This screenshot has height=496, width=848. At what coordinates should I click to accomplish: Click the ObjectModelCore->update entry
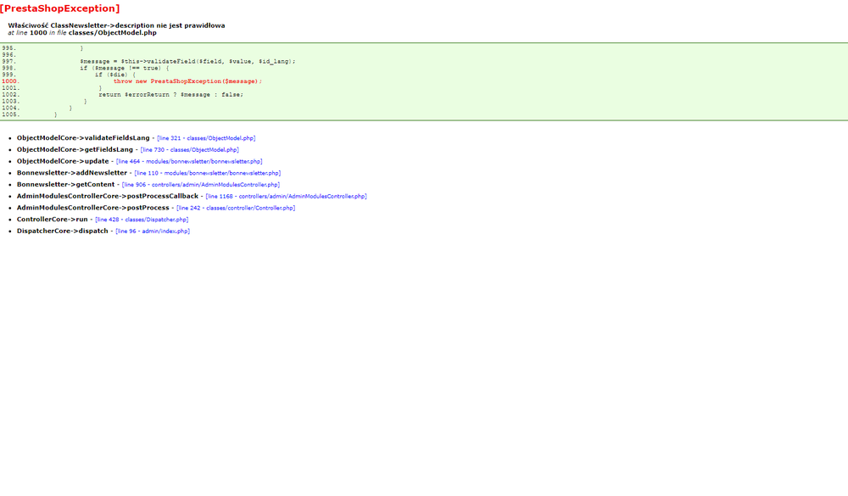(63, 161)
